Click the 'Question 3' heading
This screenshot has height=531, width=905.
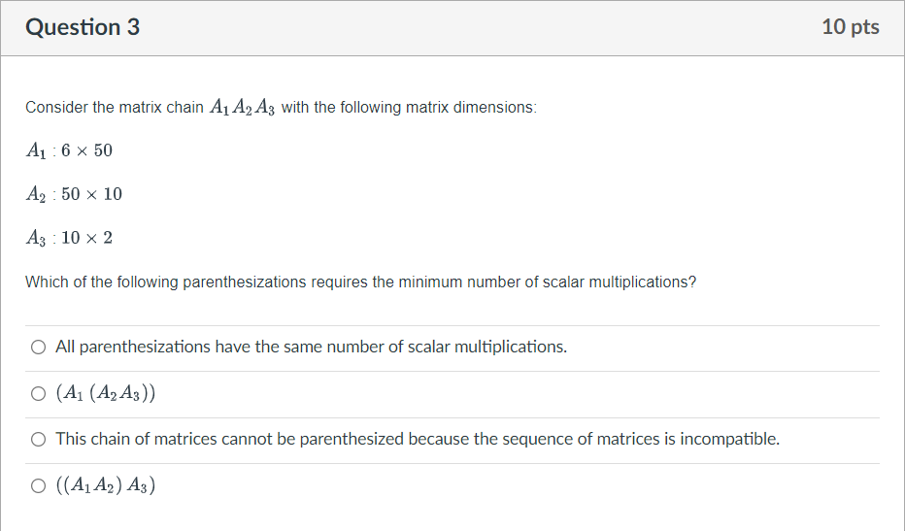click(x=83, y=27)
